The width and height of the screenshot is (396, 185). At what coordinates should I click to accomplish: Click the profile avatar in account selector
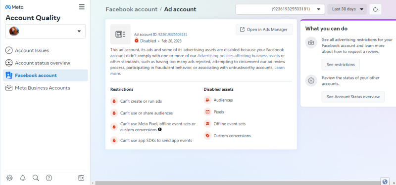coord(14,31)
